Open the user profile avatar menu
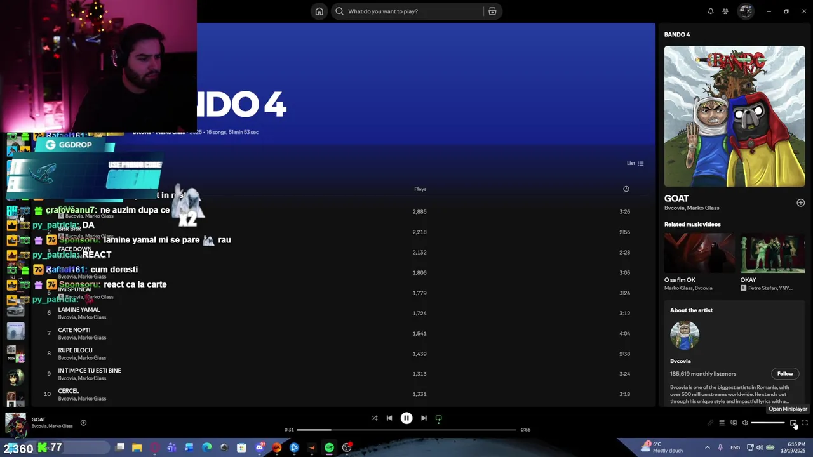Viewport: 813px width, 457px height. coord(746,11)
